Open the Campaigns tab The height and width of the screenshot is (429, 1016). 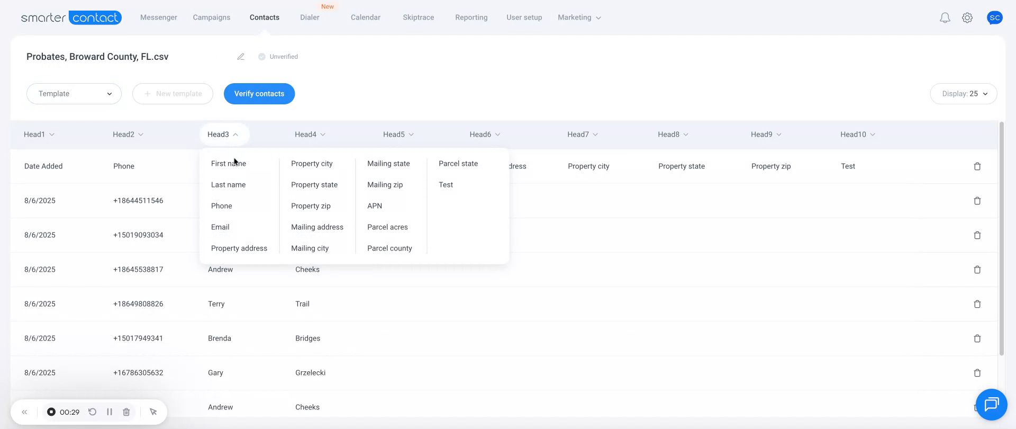coord(212,17)
